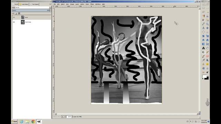Select the Color Picker tool
This screenshot has height=124, width=221.
point(203,24)
